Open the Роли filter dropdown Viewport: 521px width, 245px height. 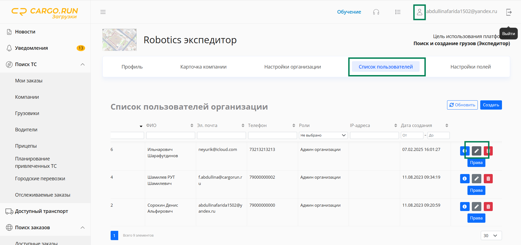[323, 135]
